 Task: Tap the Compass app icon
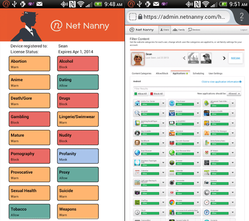coord(206,212)
